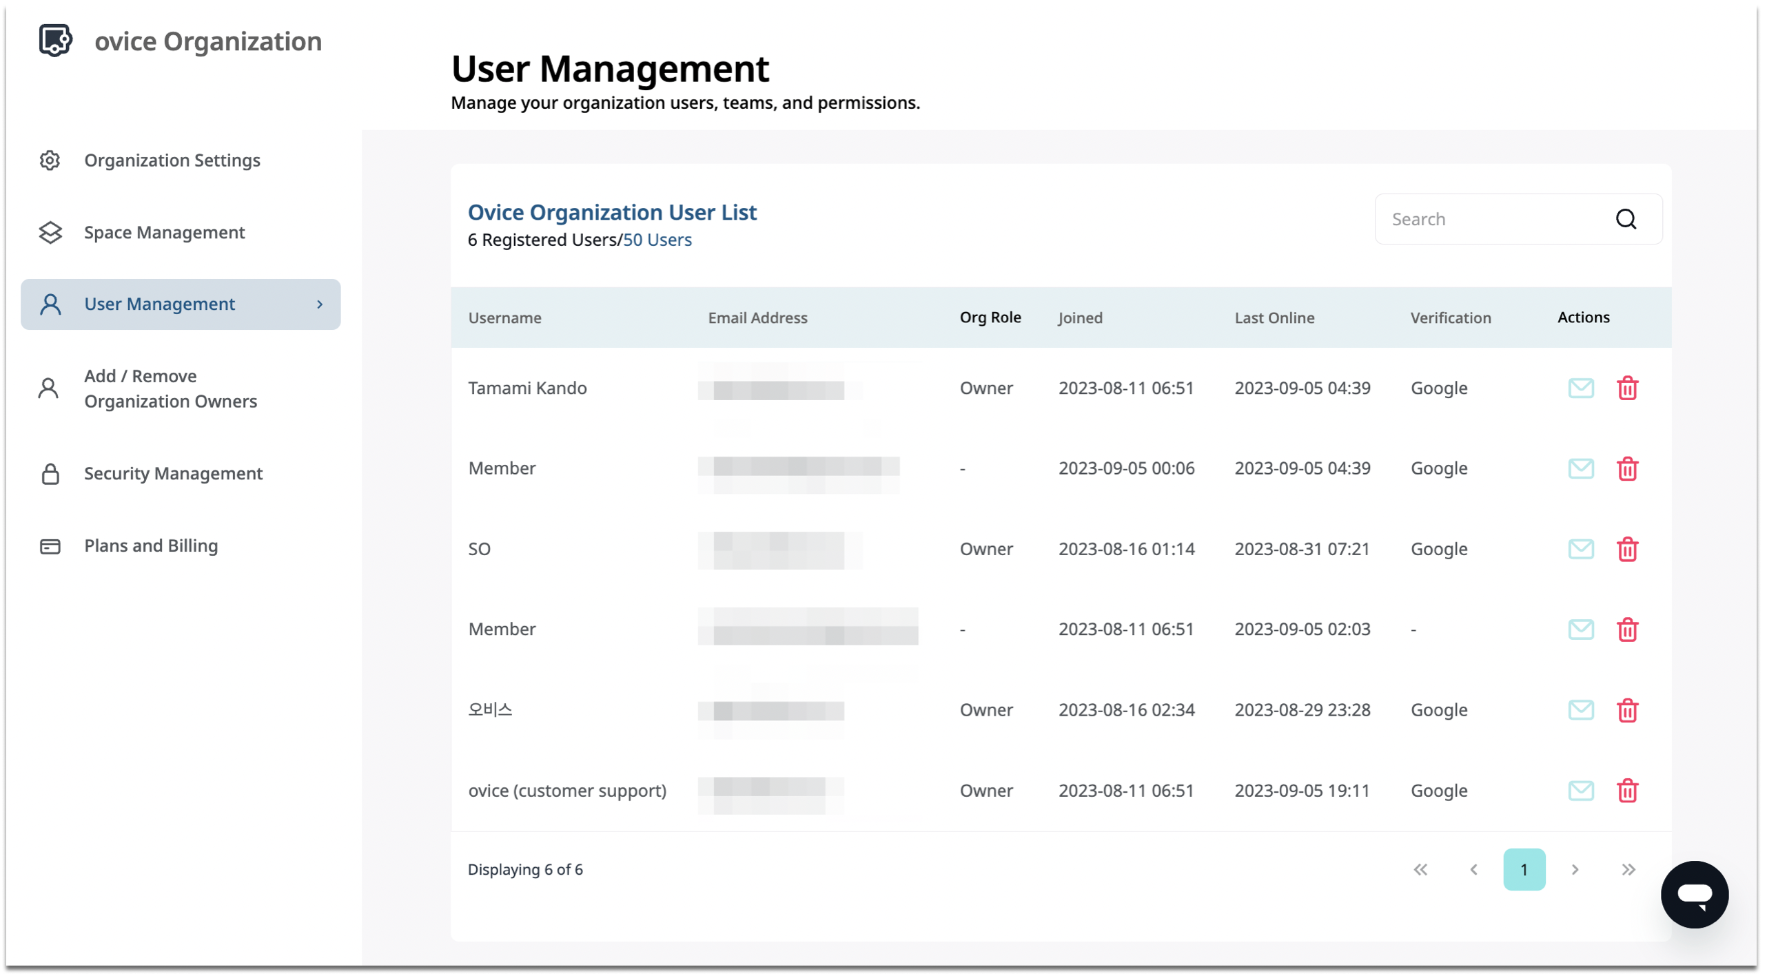
Task: Click the Organization Settings gear icon
Action: pos(50,160)
